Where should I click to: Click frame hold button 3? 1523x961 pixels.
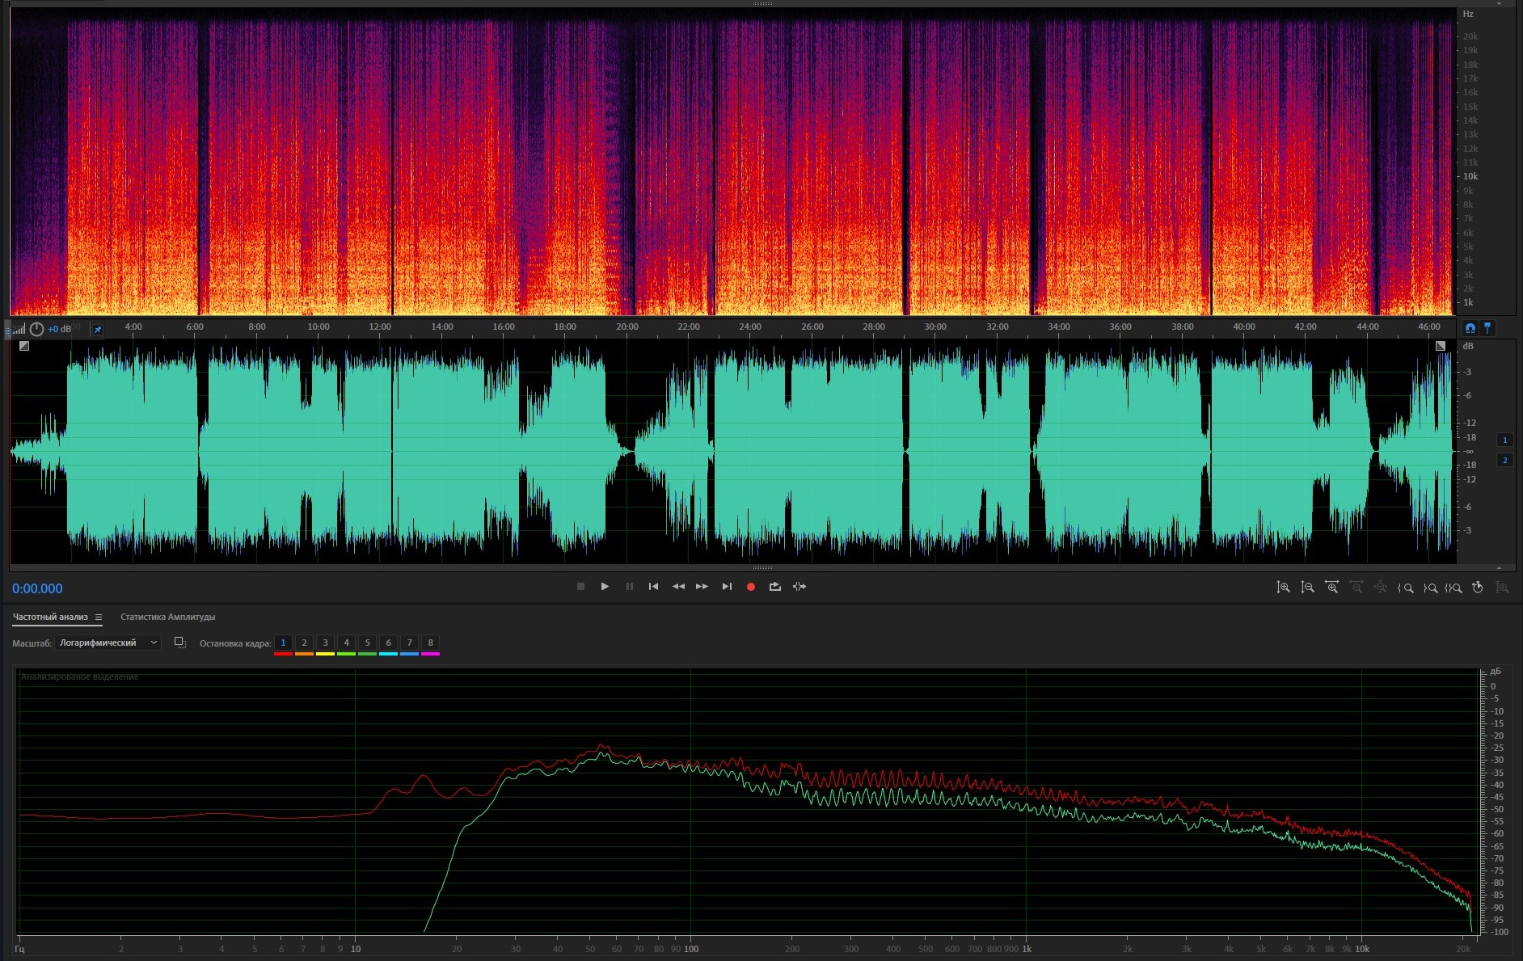[x=325, y=643]
